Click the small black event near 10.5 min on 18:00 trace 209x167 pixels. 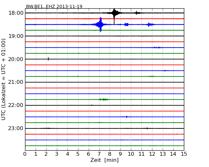[136, 13]
